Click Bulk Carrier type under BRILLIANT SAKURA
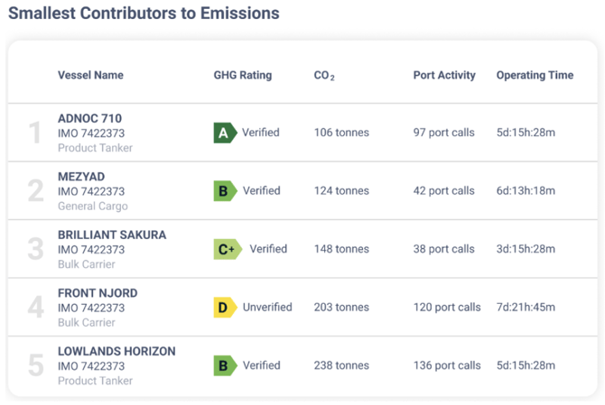Viewport: 605px width, 405px height. click(x=87, y=264)
